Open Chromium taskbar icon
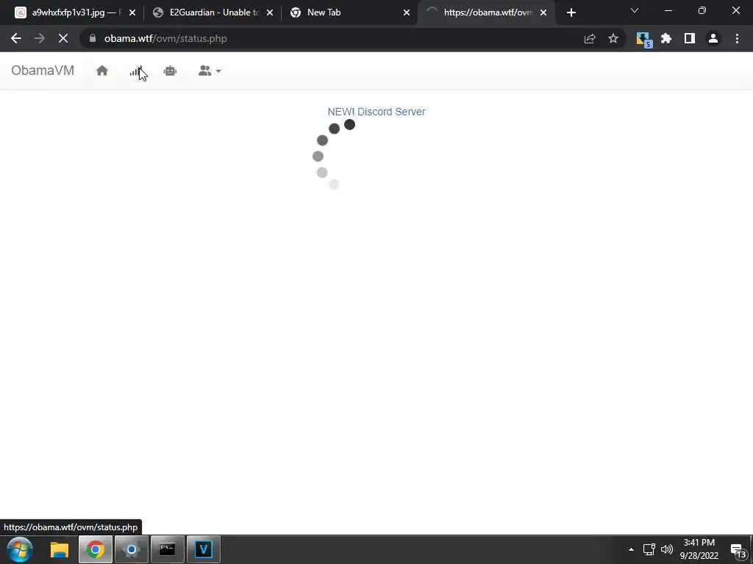 pos(131,549)
